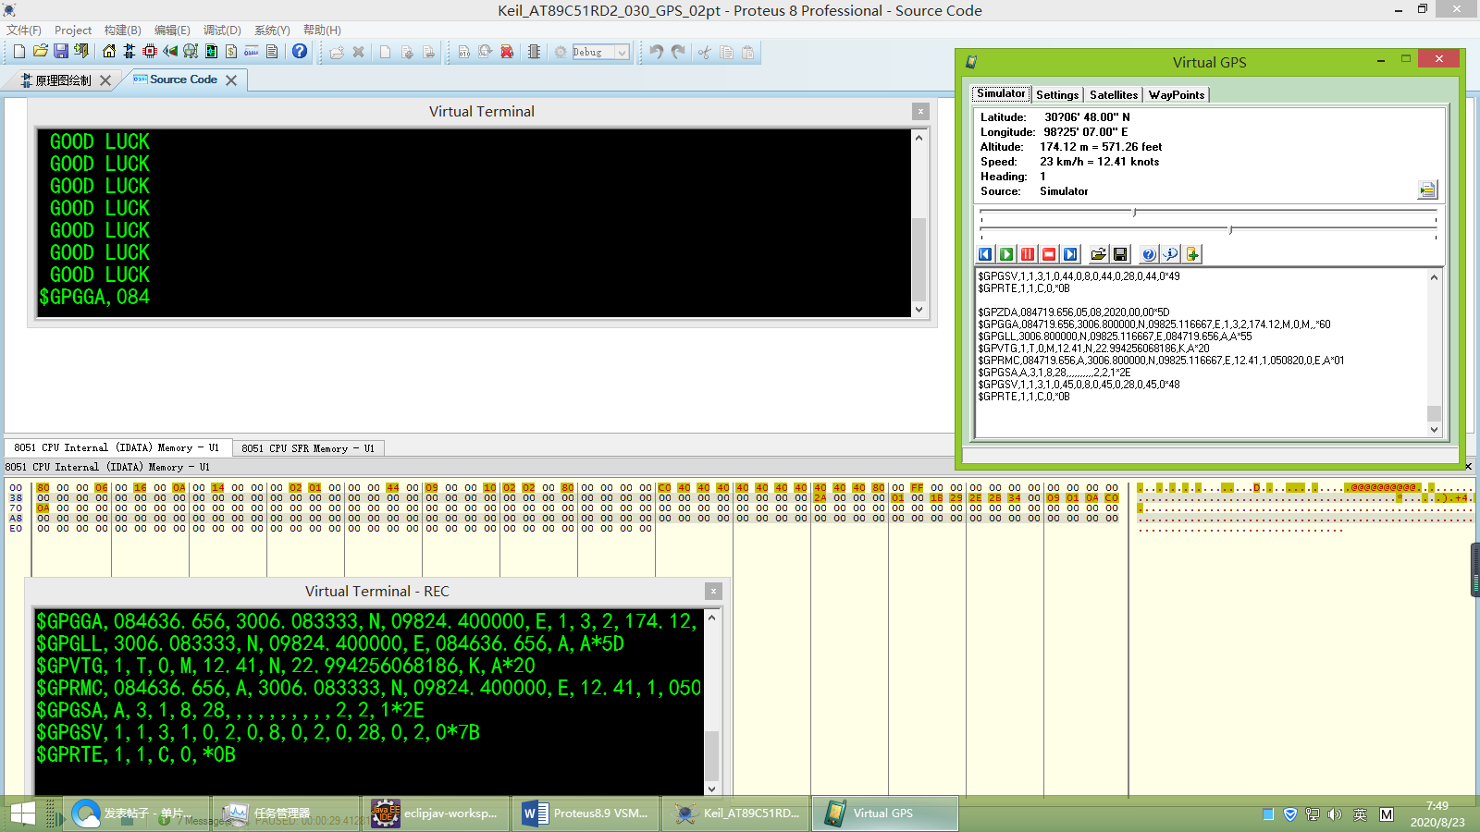Viewport: 1480px width, 832px height.
Task: Click the lower slider handle in Virtual GPS
Action: 1230,229
